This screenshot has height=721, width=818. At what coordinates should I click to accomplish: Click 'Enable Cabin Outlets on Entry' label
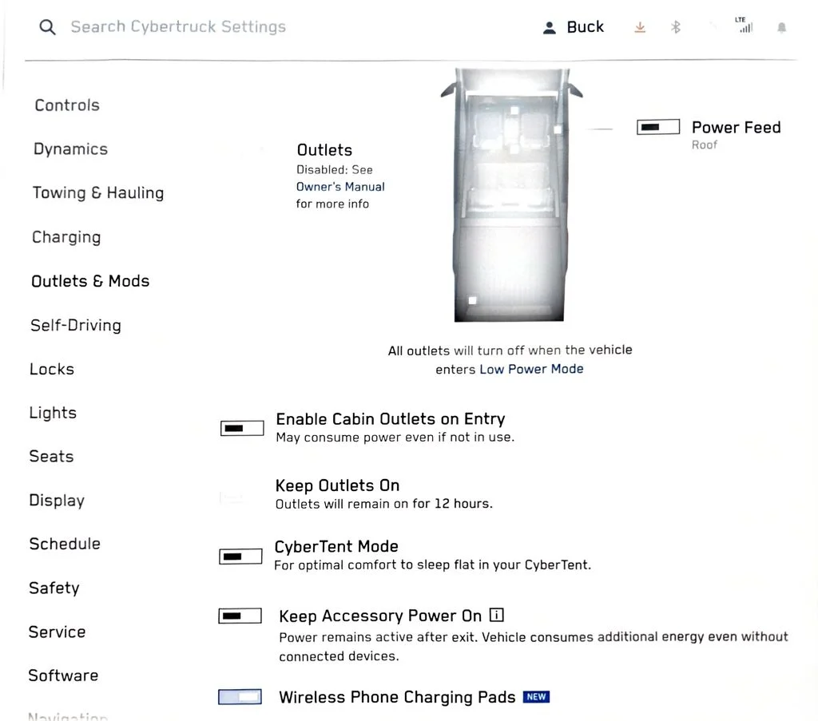390,419
